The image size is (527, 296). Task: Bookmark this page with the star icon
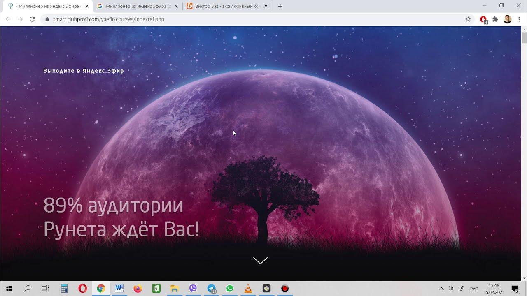pyautogui.click(x=468, y=19)
